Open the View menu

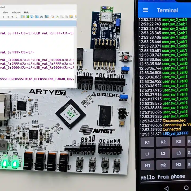[6, 12]
